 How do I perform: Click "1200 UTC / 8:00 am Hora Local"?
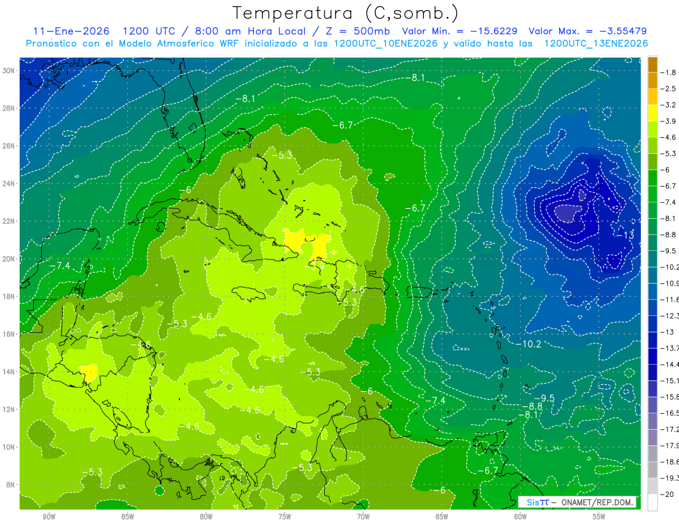[x=214, y=31]
